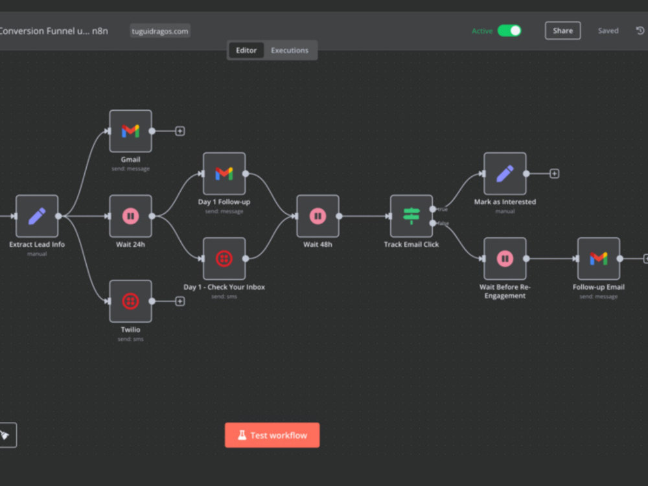
Task: Open the Wait Before Re-Engagement node
Action: pyautogui.click(x=505, y=259)
